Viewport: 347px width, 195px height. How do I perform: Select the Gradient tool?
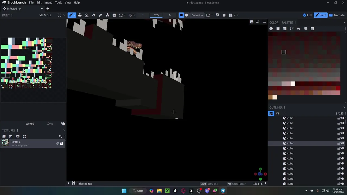[114, 15]
